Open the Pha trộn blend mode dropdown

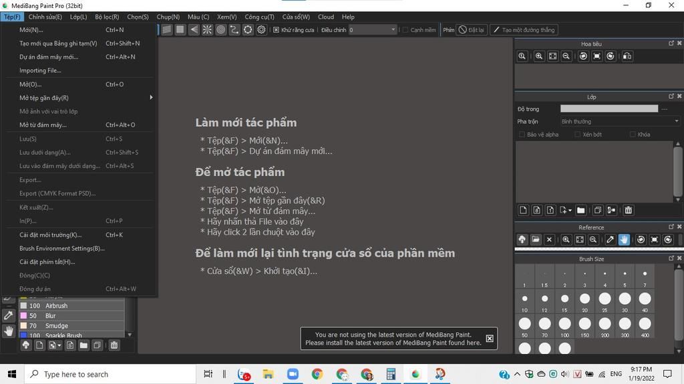(620, 121)
